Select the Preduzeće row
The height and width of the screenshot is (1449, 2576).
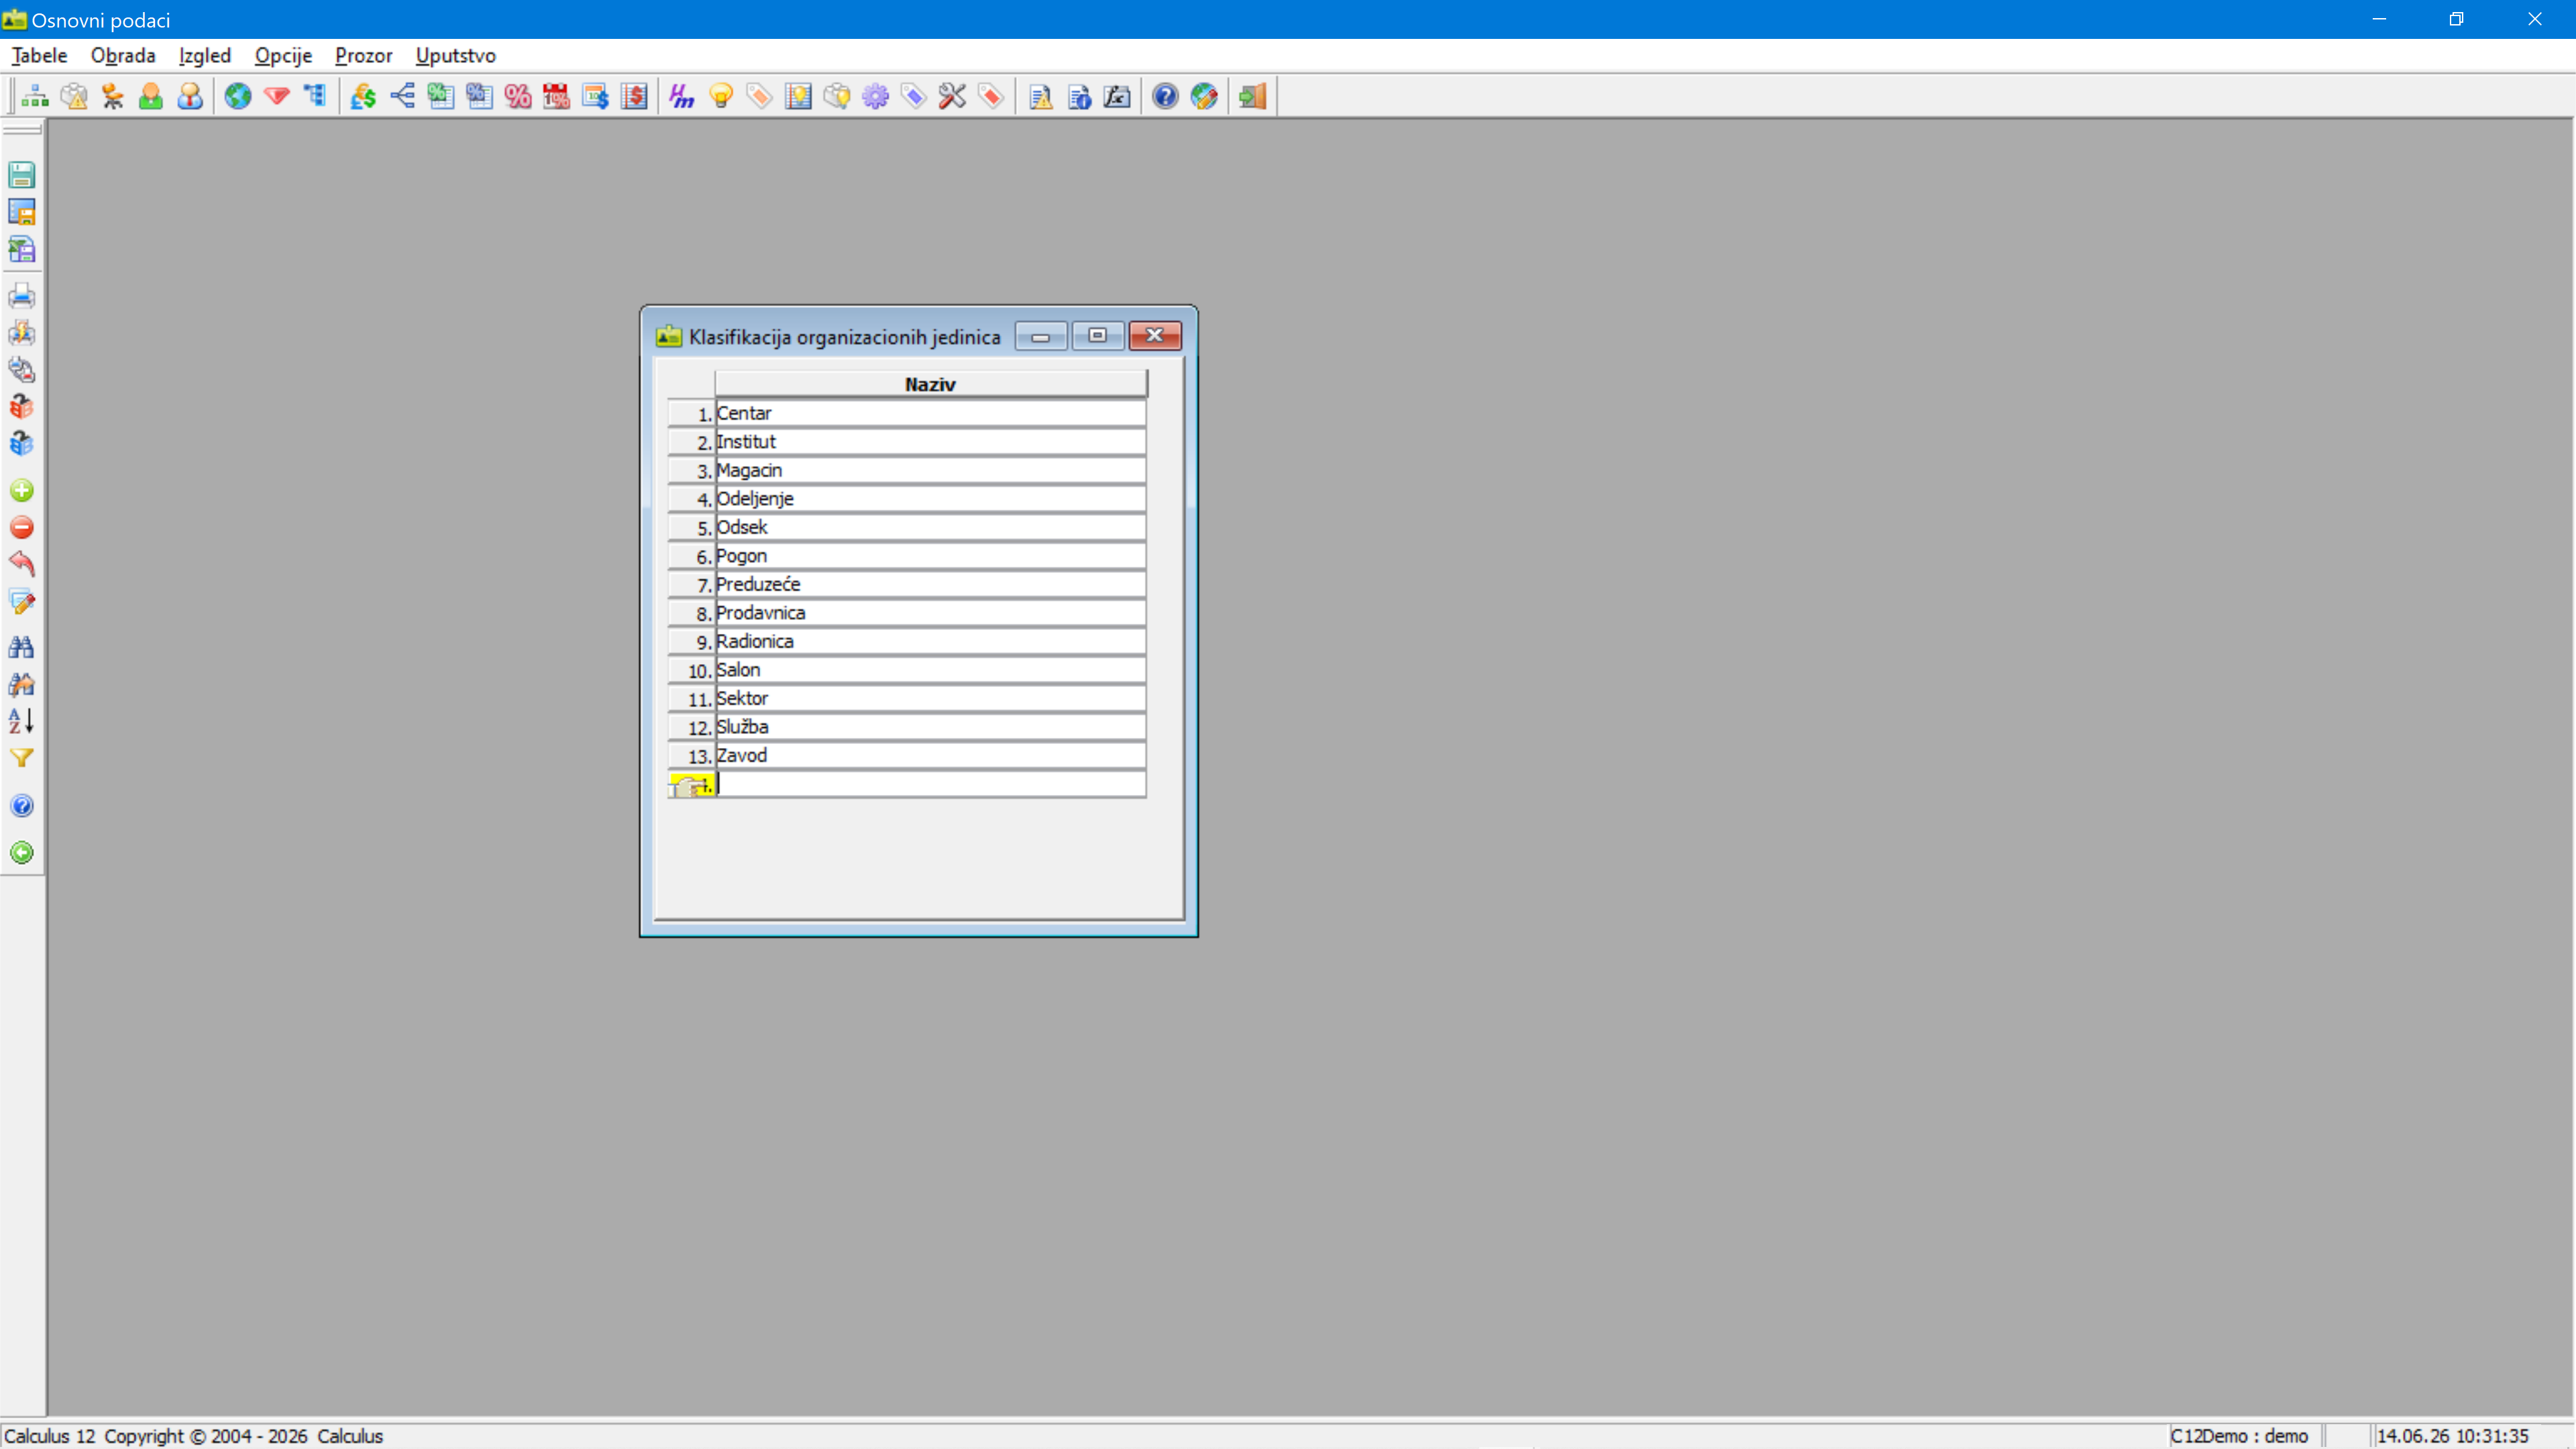tap(930, 584)
